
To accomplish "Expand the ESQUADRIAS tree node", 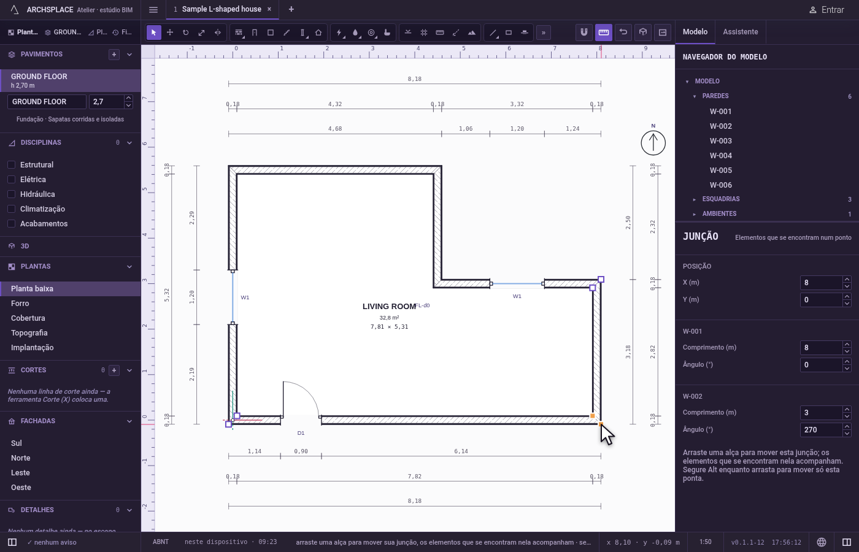I will 694,199.
